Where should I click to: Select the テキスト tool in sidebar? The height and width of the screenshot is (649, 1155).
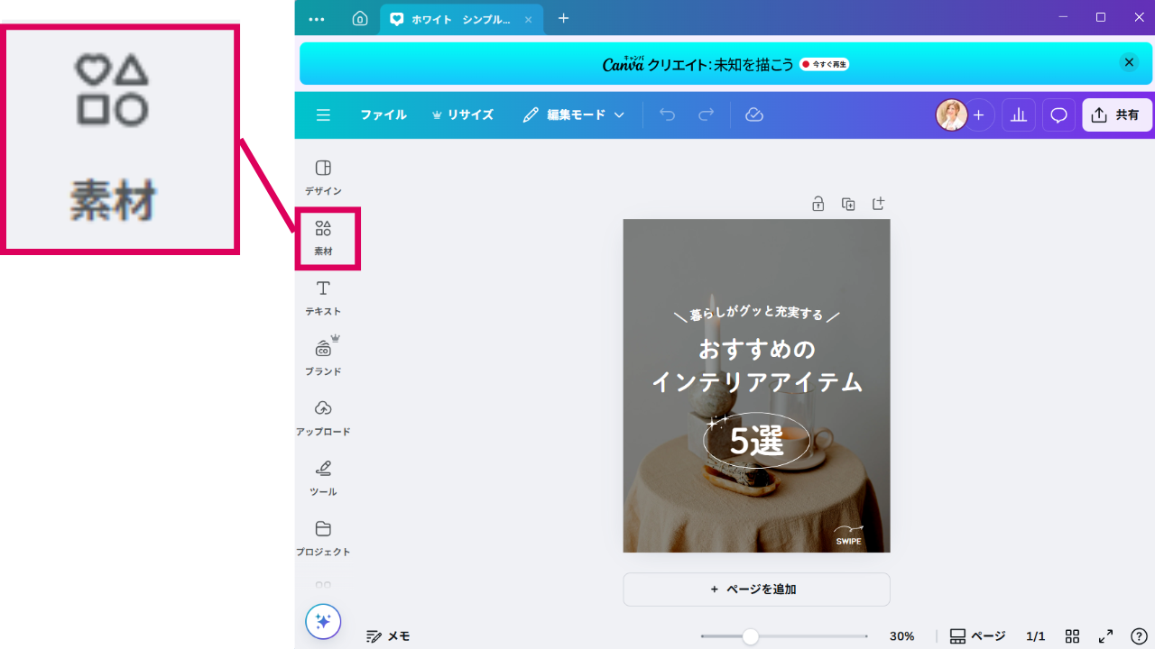323,297
